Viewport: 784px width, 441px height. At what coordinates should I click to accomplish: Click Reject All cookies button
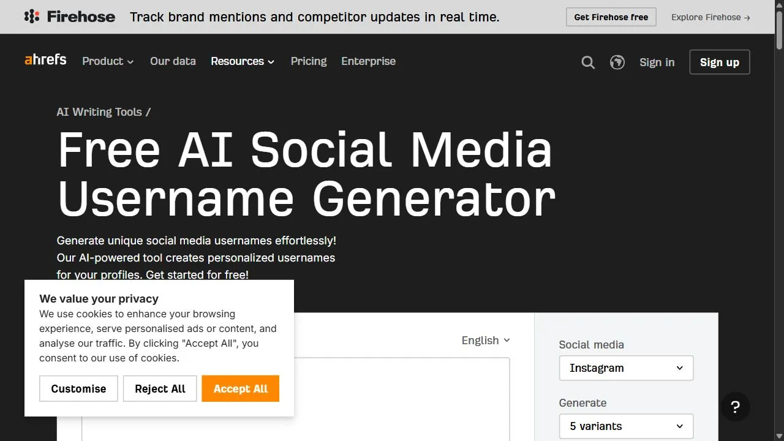160,389
